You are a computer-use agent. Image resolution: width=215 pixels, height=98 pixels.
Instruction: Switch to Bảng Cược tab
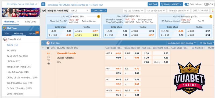click(x=30, y=22)
